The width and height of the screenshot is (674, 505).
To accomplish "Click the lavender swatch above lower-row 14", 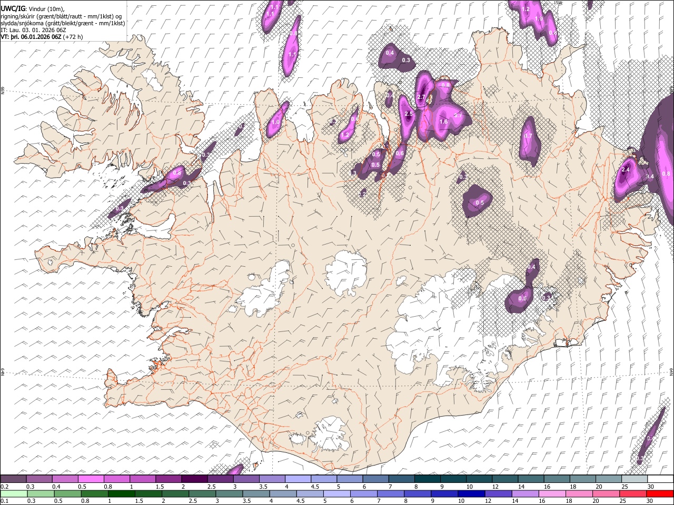I will coord(525,493).
